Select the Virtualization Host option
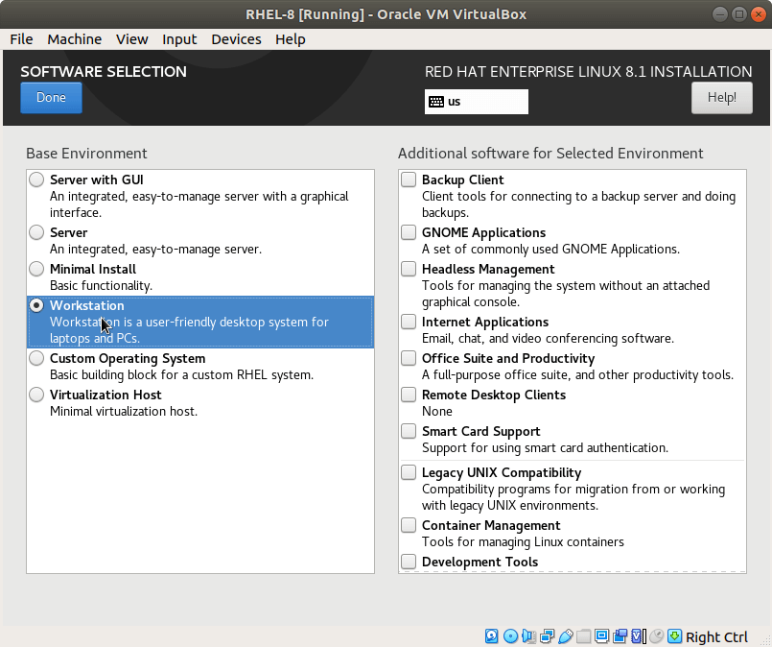This screenshot has width=772, height=647. click(36, 395)
